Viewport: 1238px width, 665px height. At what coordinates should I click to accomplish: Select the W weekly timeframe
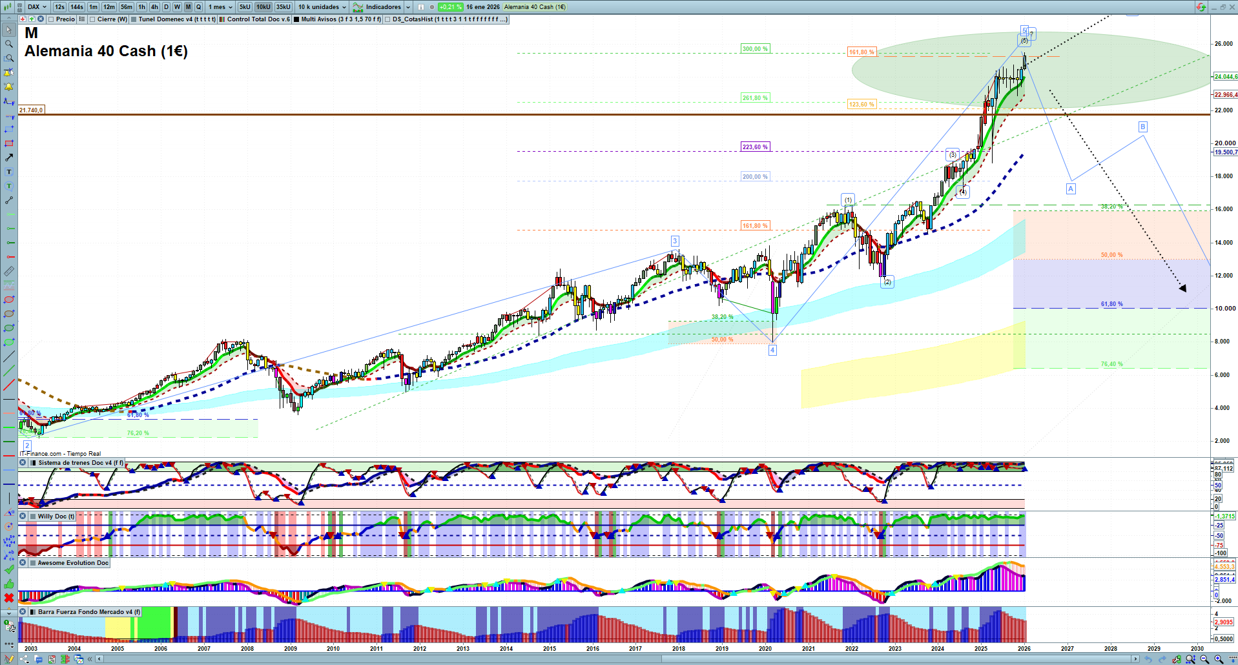[177, 7]
